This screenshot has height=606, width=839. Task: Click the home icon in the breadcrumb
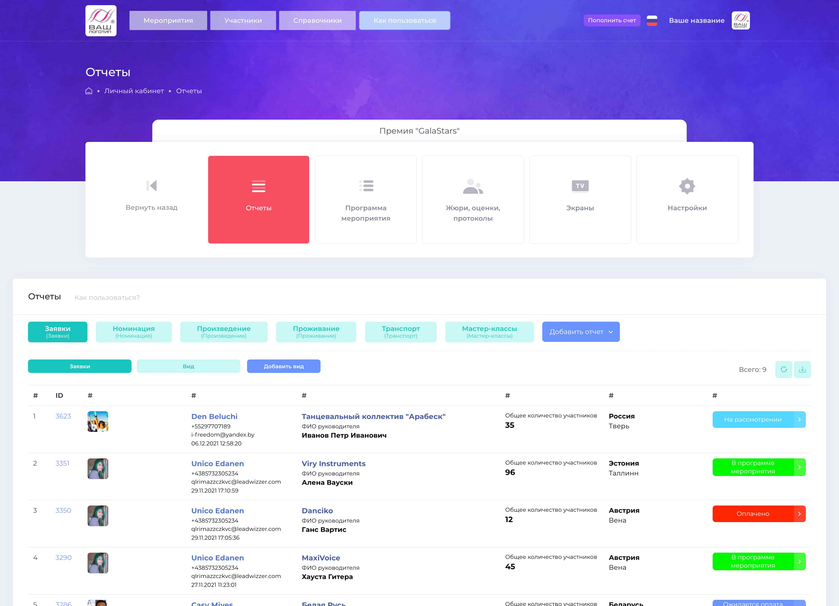(89, 91)
